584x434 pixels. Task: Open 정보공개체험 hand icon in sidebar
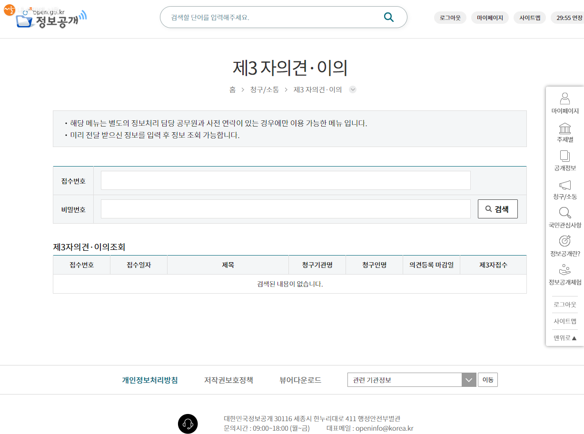[565, 270]
